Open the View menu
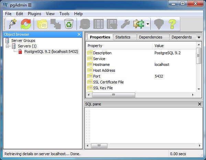This screenshot has height=160, width=206. point(50,14)
